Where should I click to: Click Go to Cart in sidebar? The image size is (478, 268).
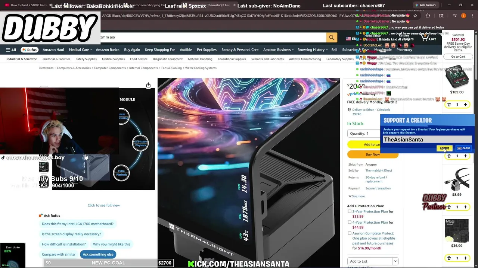[458, 57]
